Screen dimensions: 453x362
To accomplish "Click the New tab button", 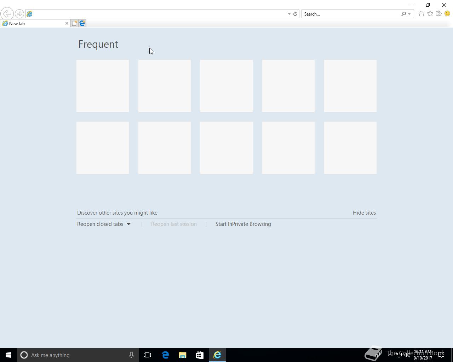I will pos(74,23).
